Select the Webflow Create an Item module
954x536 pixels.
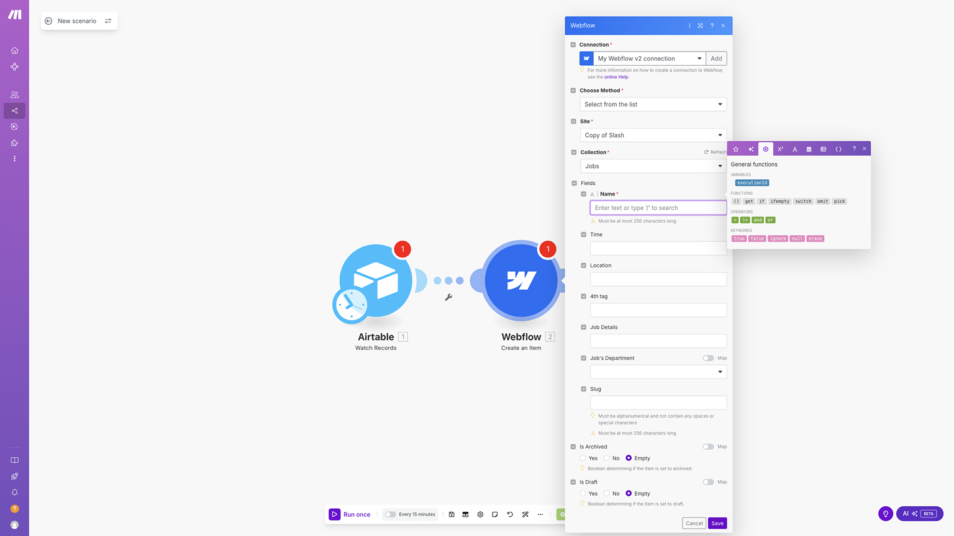521,280
